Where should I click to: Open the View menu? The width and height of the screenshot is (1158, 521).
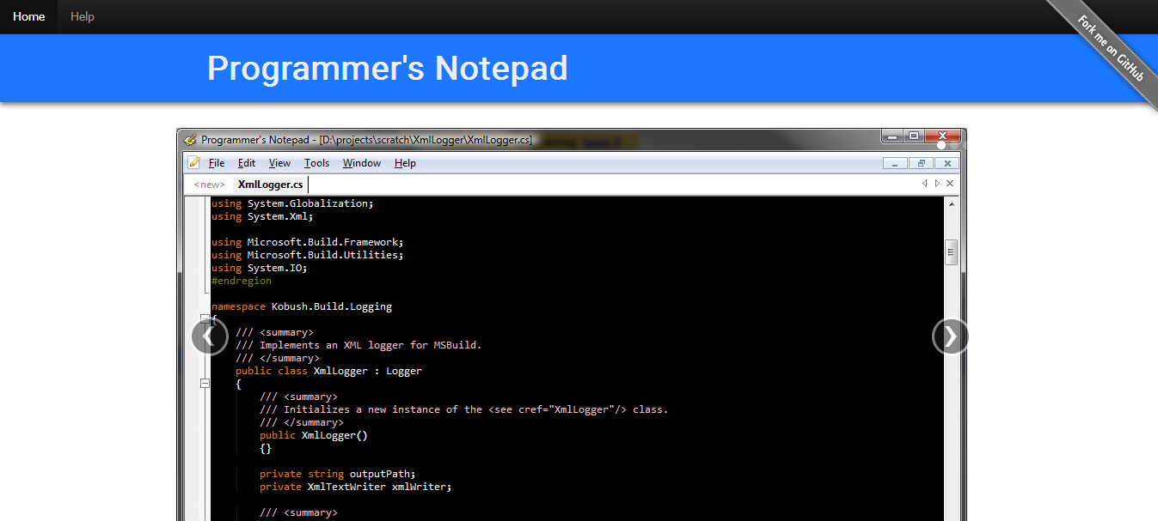tap(279, 163)
